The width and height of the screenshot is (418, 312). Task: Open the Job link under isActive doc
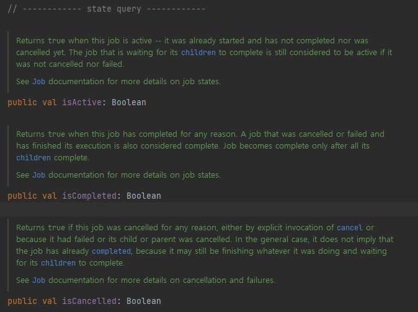click(x=38, y=81)
